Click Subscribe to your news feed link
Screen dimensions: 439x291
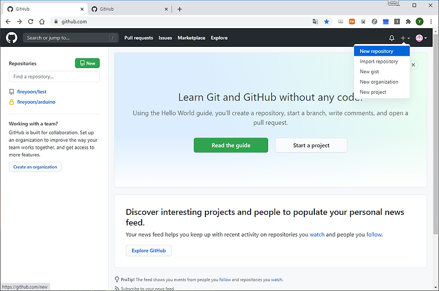tap(148, 289)
